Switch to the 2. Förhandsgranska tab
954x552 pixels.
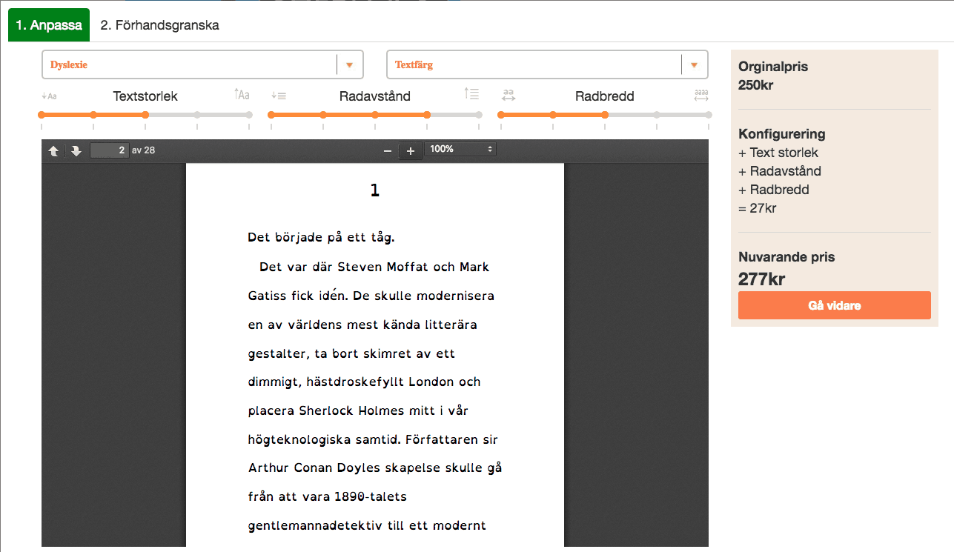pos(160,25)
